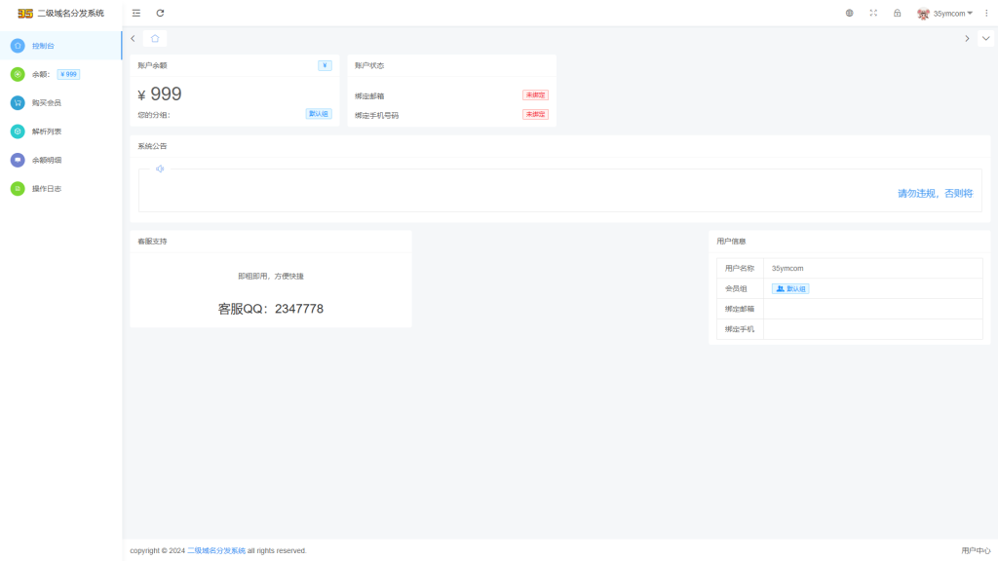
Task: Go to 解析列表 in the sidebar
Action: click(x=46, y=131)
